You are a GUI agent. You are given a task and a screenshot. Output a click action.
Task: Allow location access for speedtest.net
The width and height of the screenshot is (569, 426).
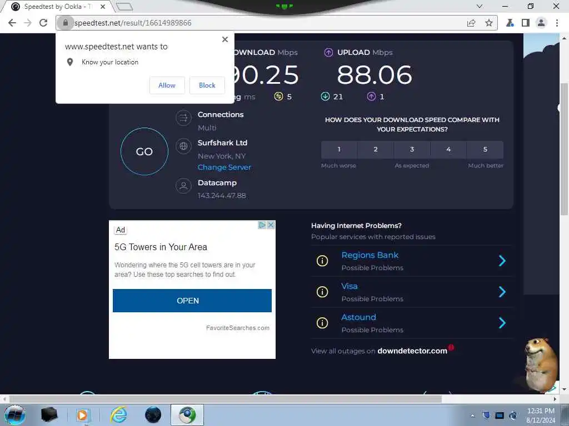pyautogui.click(x=167, y=85)
